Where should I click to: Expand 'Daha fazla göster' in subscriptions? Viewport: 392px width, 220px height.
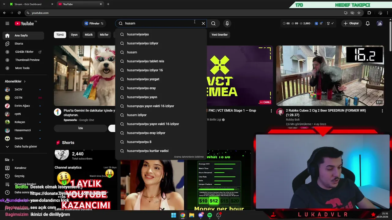pos(23,146)
